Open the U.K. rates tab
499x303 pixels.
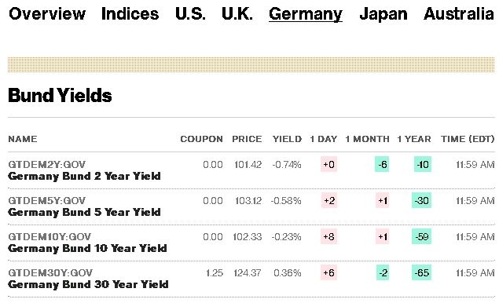click(x=237, y=14)
